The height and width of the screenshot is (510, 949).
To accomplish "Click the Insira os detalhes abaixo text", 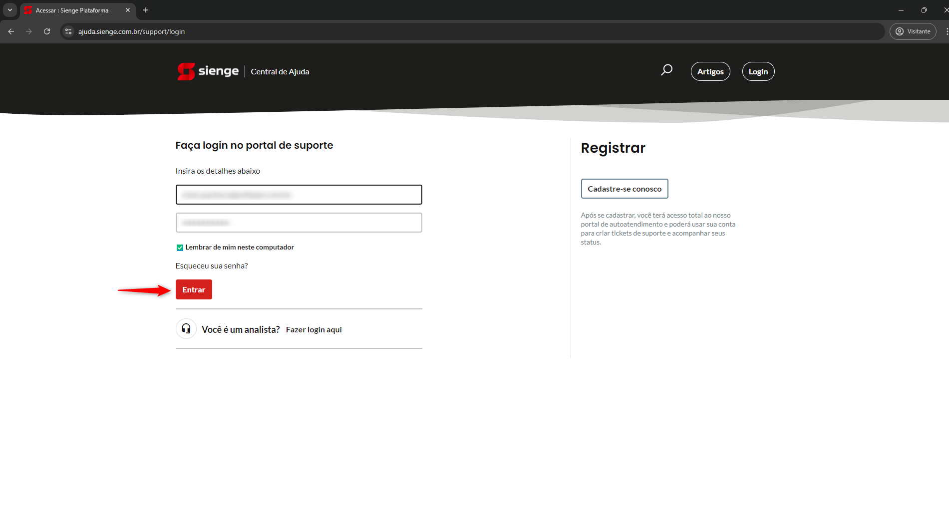I will [x=218, y=171].
